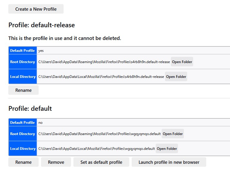Image resolution: width=230 pixels, height=170 pixels.
Task: Click the 'Profile: default-release' heading
Action: coord(42,25)
